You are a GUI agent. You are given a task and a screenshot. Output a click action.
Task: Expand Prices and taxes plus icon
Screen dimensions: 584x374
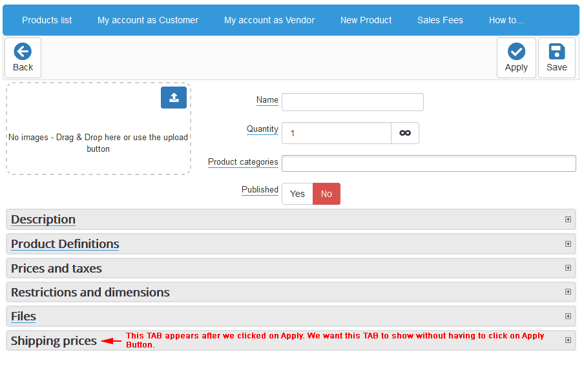pyautogui.click(x=568, y=268)
